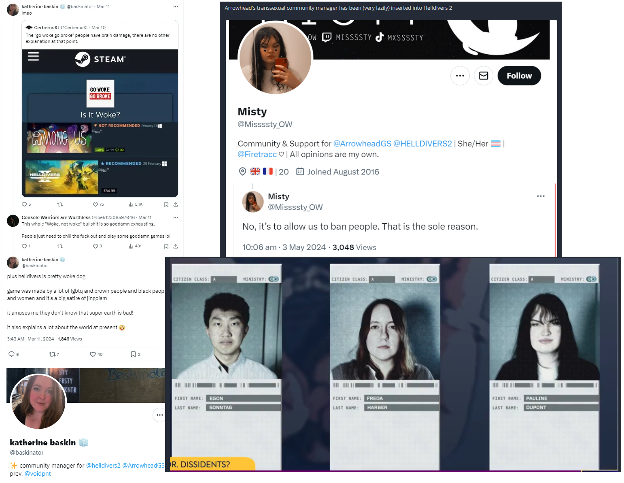Reply to the helldivers woke tweet with 6 replies
This screenshot has width=624, height=483.
click(11, 354)
